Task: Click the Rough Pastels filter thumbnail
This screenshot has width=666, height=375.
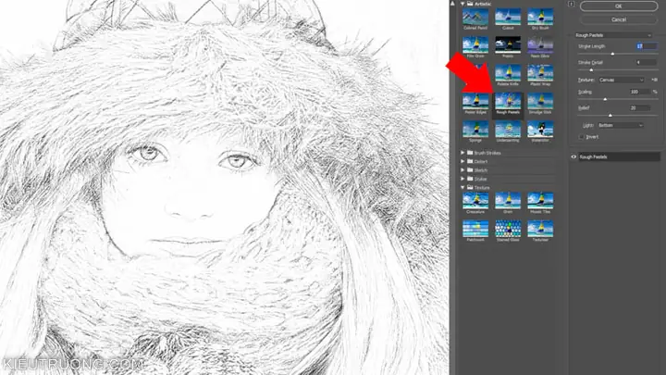Action: pos(508,102)
